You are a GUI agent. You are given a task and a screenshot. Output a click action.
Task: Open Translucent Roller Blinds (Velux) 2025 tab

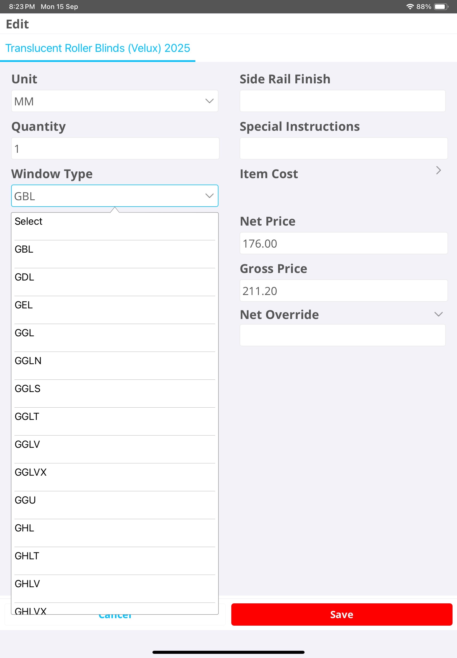click(98, 48)
